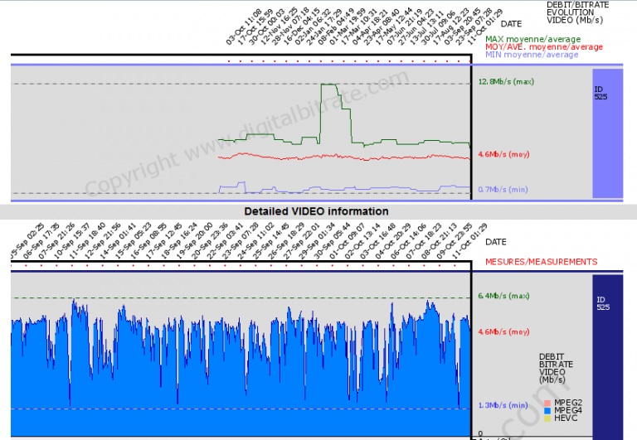
Task: Click the green max line's 12.8Mb/s peak plateau
Action: click(x=328, y=85)
